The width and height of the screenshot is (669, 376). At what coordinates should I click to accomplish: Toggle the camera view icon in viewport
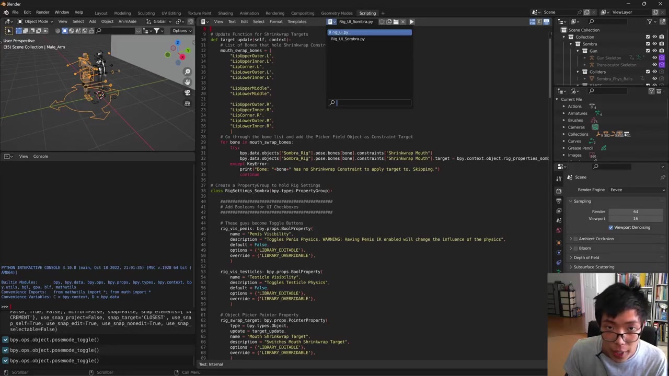187,92
